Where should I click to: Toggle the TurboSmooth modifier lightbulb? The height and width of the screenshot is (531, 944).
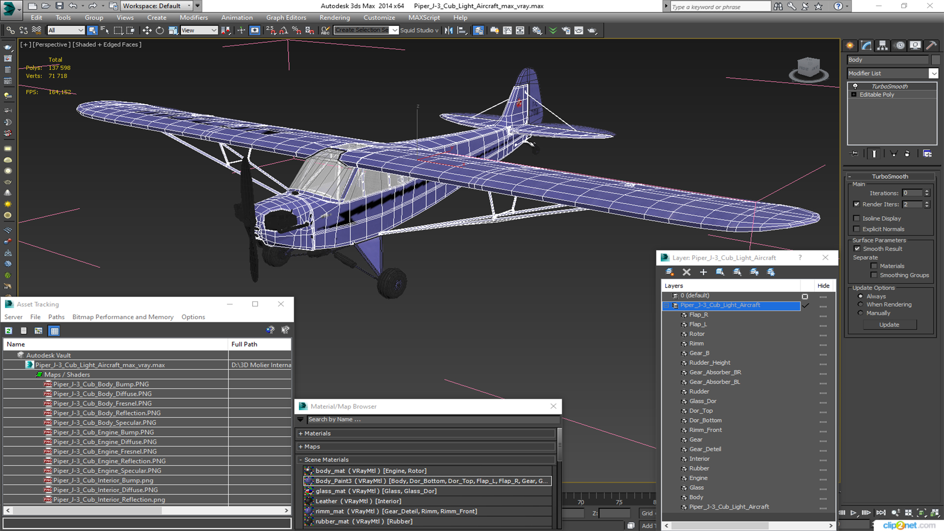point(855,86)
